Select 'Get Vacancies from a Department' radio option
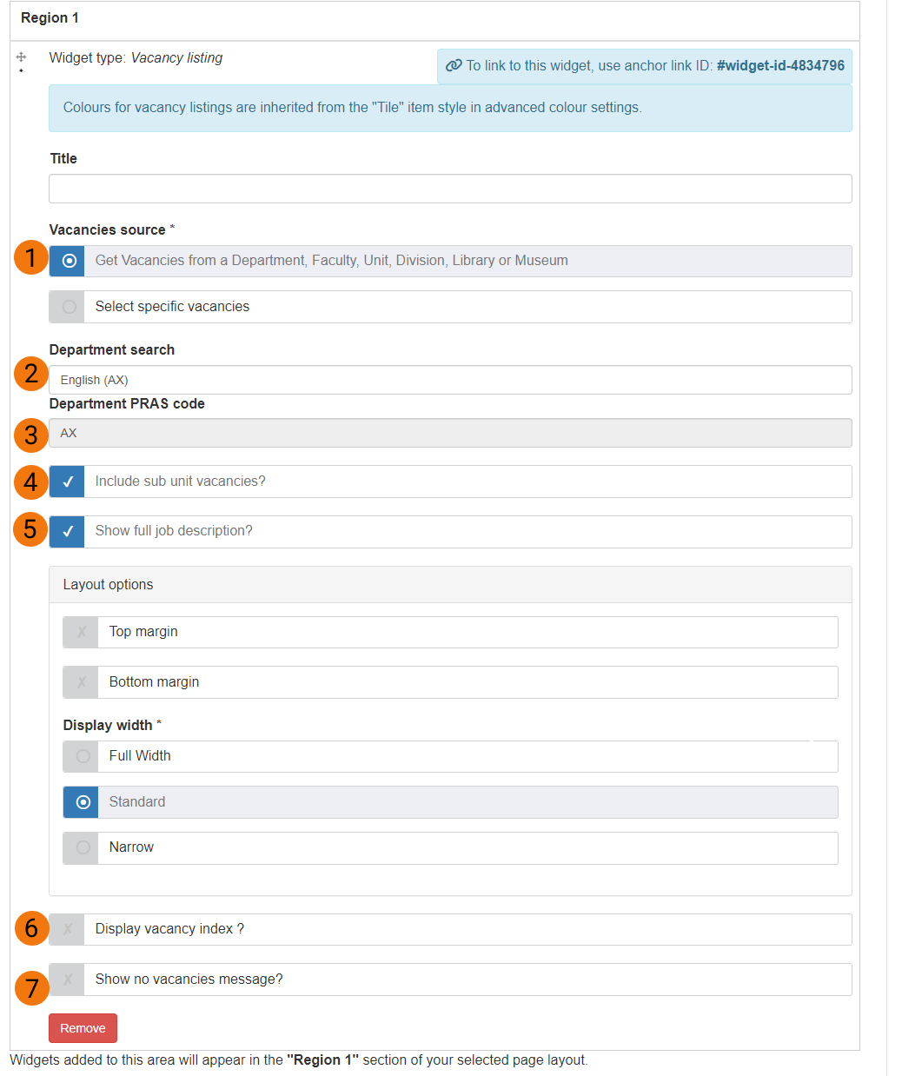Screen dimensions: 902x1076 pyautogui.click(x=68, y=261)
